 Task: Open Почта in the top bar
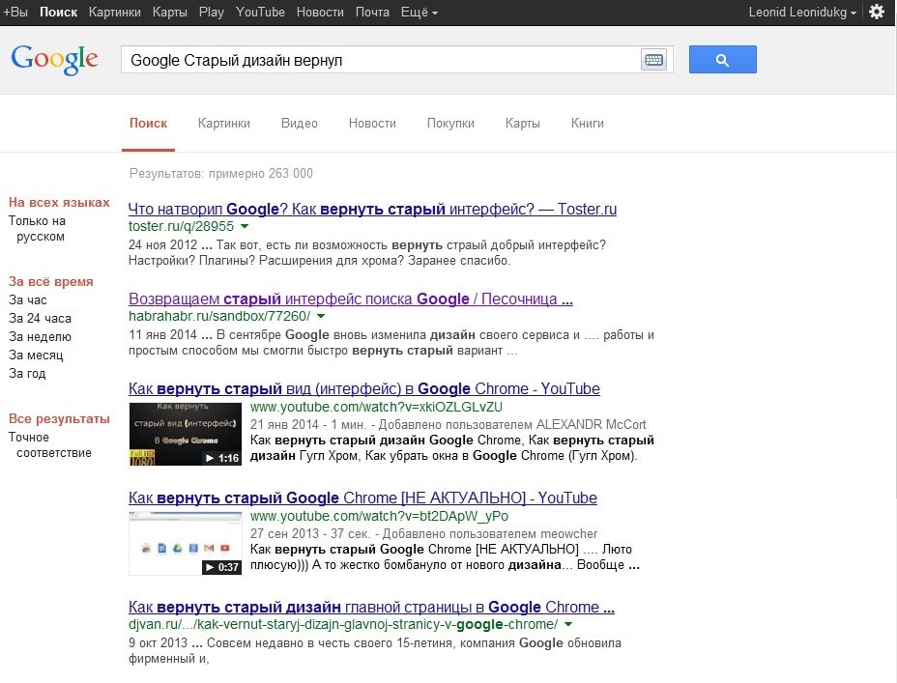pos(372,12)
